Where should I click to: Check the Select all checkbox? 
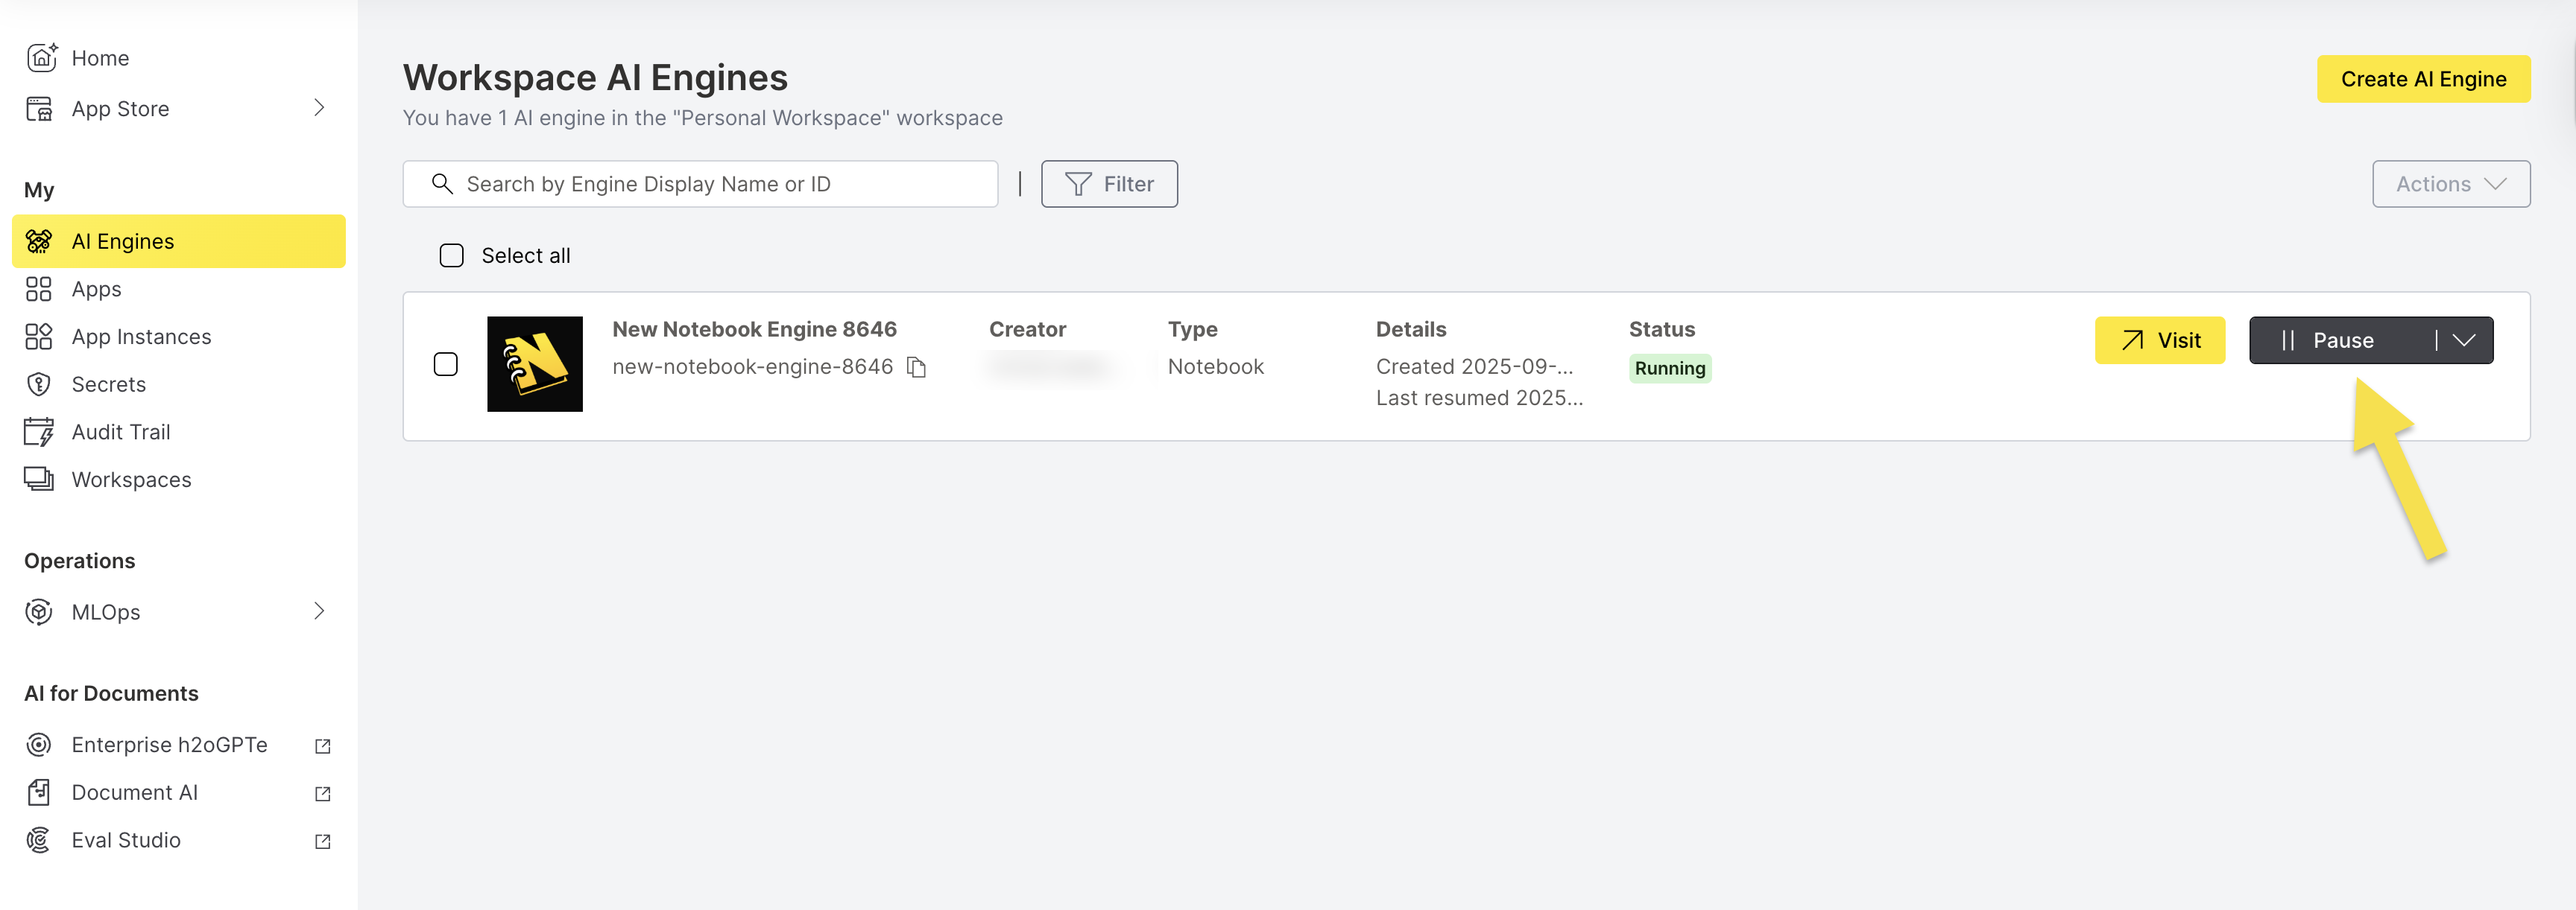pos(451,255)
